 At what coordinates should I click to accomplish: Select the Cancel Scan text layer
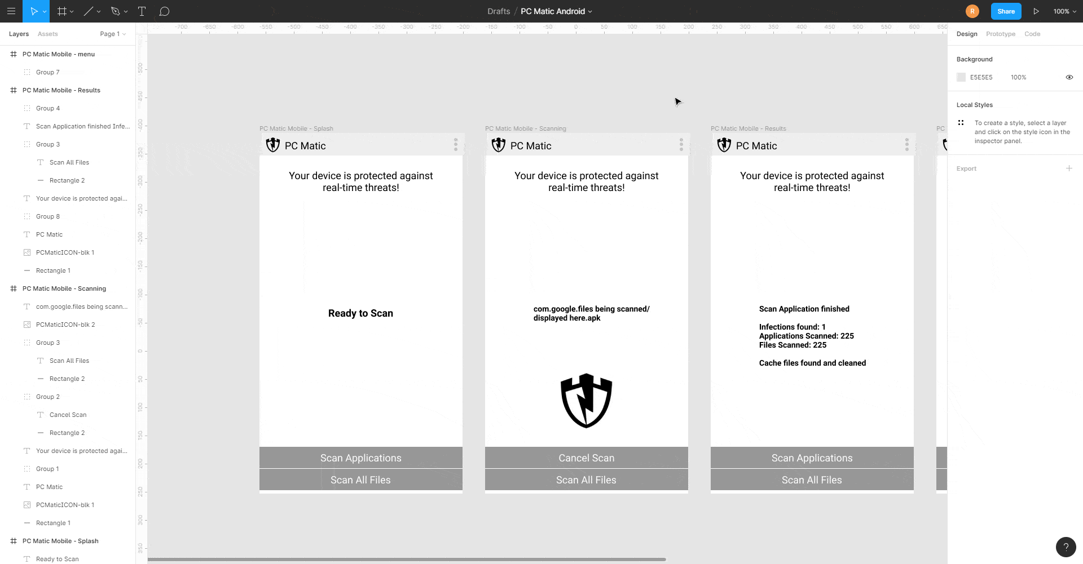pos(68,415)
